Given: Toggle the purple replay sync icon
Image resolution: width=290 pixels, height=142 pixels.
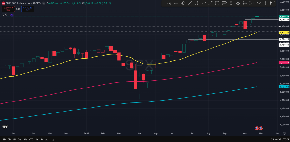Looking at the screenshot, I should (x=12, y=15).
